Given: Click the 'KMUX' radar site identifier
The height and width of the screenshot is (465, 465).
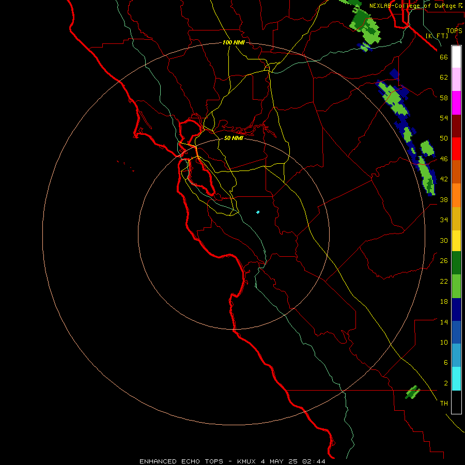Looking at the screenshot, I should (x=246, y=461).
